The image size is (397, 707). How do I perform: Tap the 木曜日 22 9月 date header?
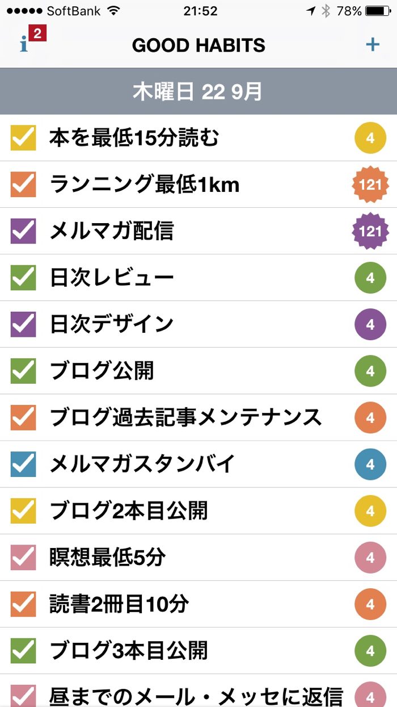click(197, 91)
